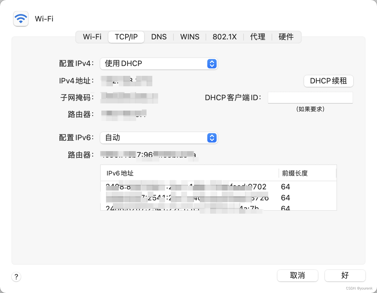
Task: Open the DNS tab
Action: point(159,37)
